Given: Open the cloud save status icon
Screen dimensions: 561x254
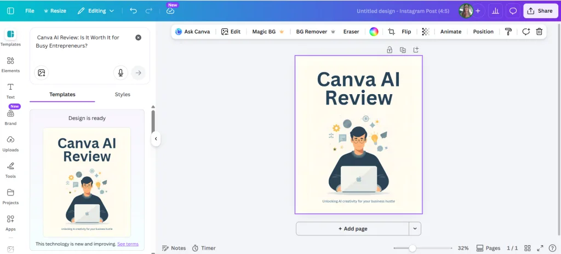Looking at the screenshot, I should pos(170,11).
